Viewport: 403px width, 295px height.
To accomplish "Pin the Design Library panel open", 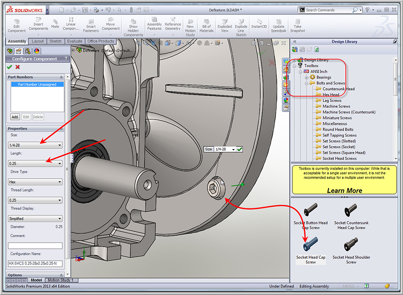I will pyautogui.click(x=395, y=42).
